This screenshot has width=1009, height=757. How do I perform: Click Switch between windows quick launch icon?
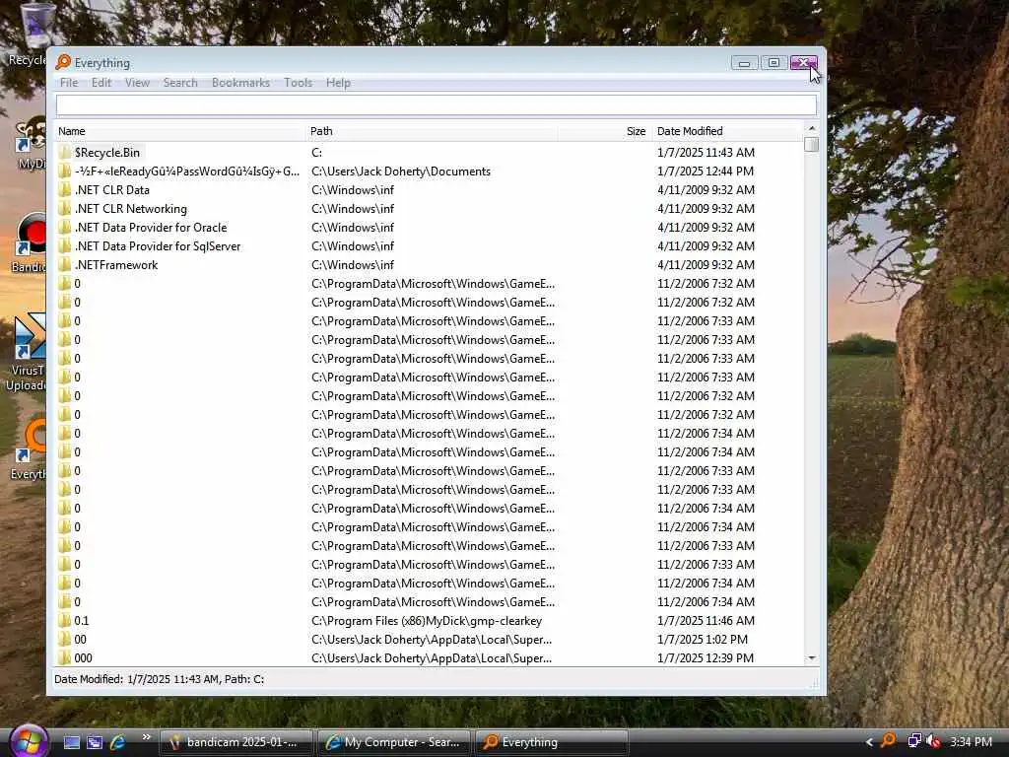click(95, 742)
